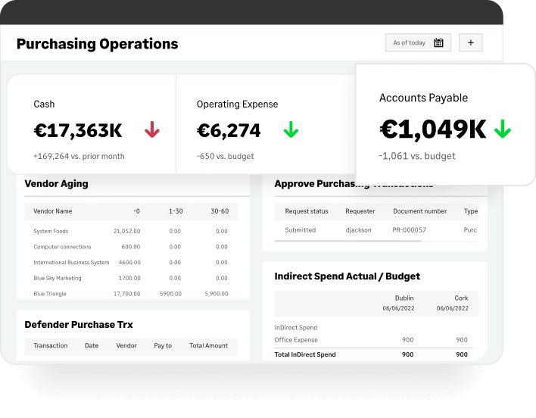The height and width of the screenshot is (418, 536).
Task: Select the System Foods vendor row
Action: (x=130, y=231)
